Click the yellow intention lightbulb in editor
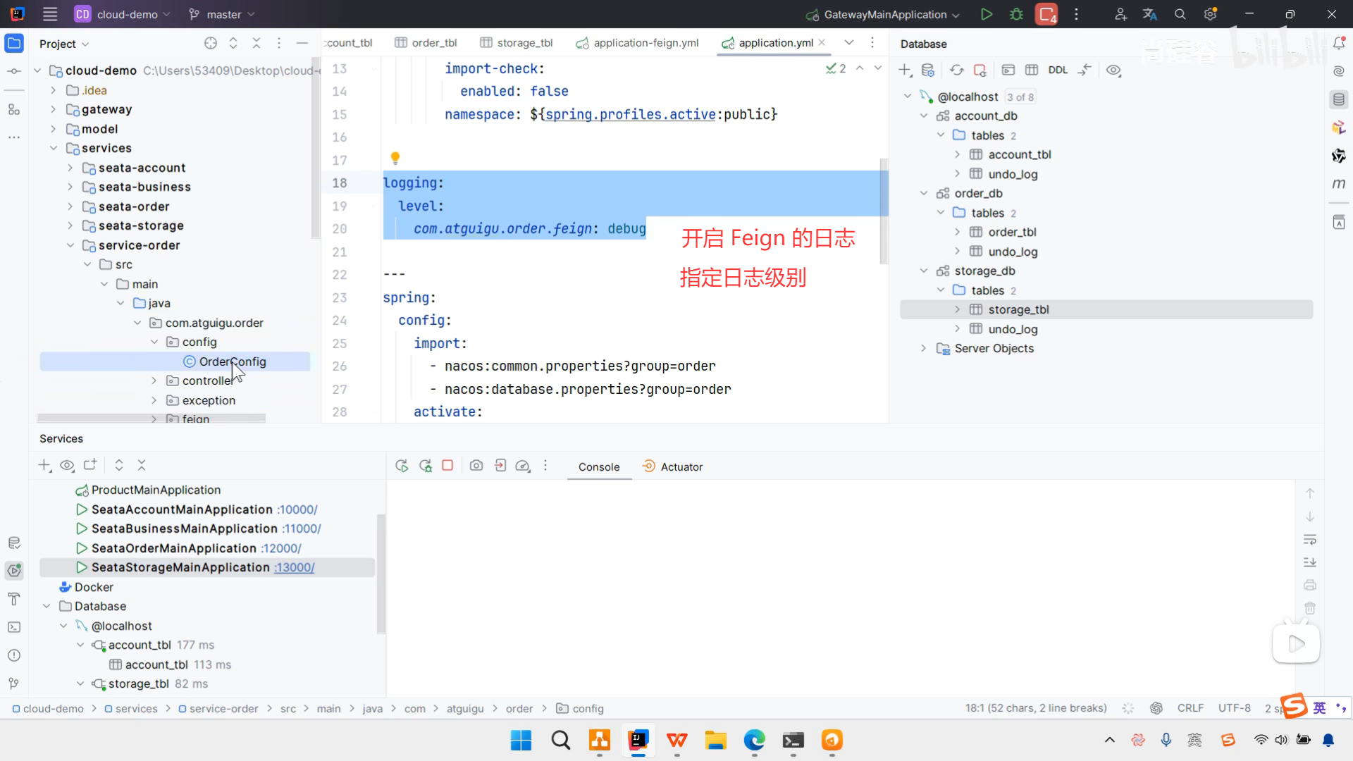The width and height of the screenshot is (1353, 761). (395, 158)
